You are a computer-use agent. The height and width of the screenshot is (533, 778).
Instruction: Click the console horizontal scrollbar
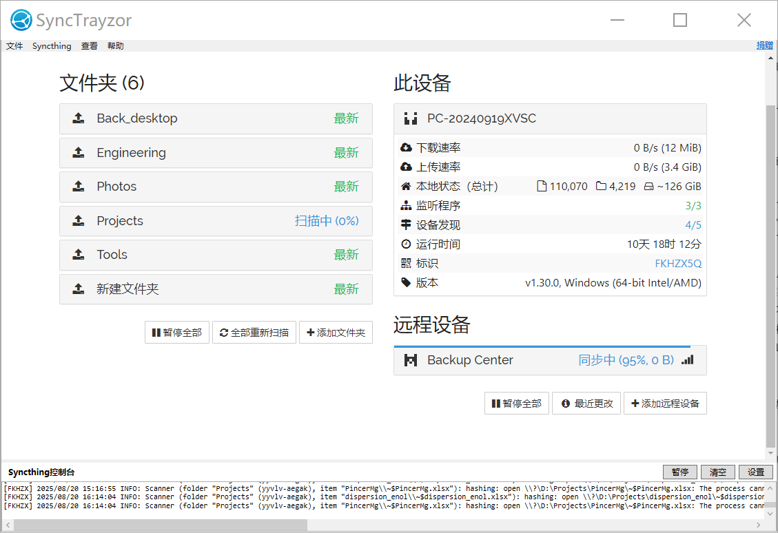(x=160, y=525)
